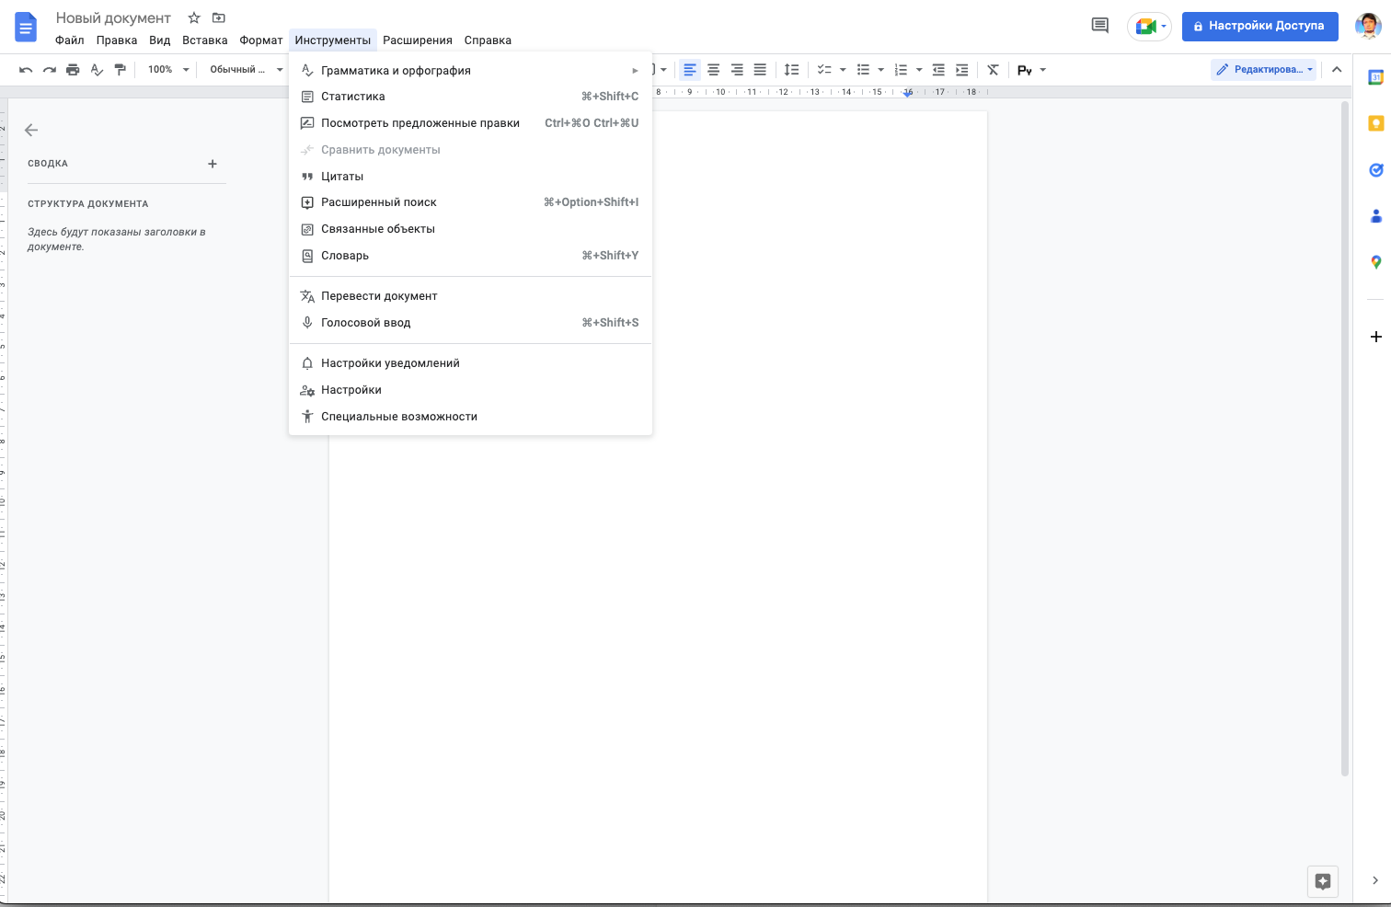1391x907 pixels.
Task: Click the Настройки Доступа share button
Action: click(1259, 26)
